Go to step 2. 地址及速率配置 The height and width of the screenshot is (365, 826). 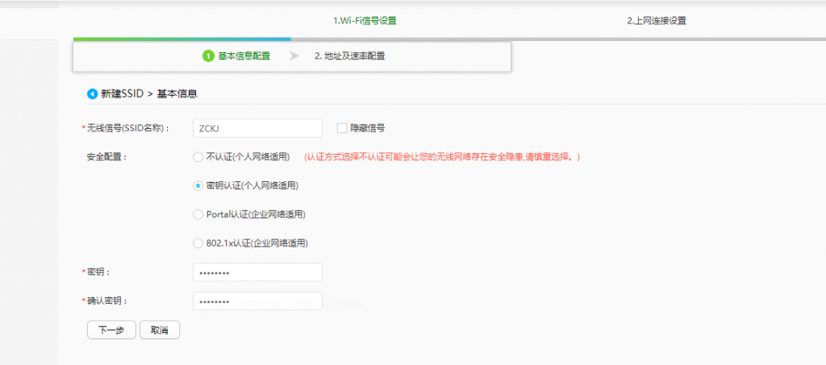pos(349,56)
